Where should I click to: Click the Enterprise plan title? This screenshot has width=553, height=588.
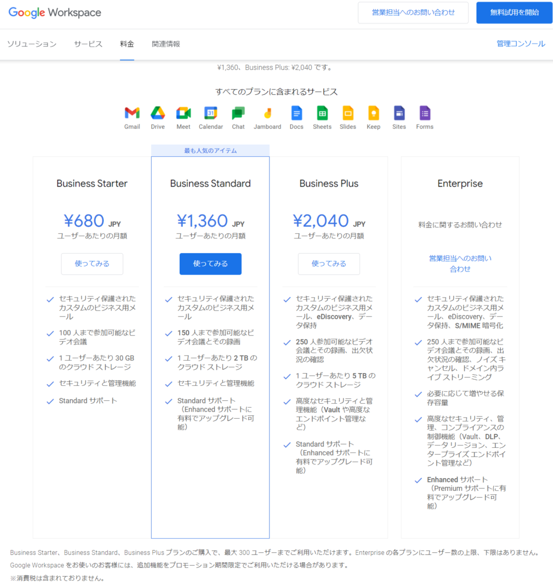(x=460, y=183)
